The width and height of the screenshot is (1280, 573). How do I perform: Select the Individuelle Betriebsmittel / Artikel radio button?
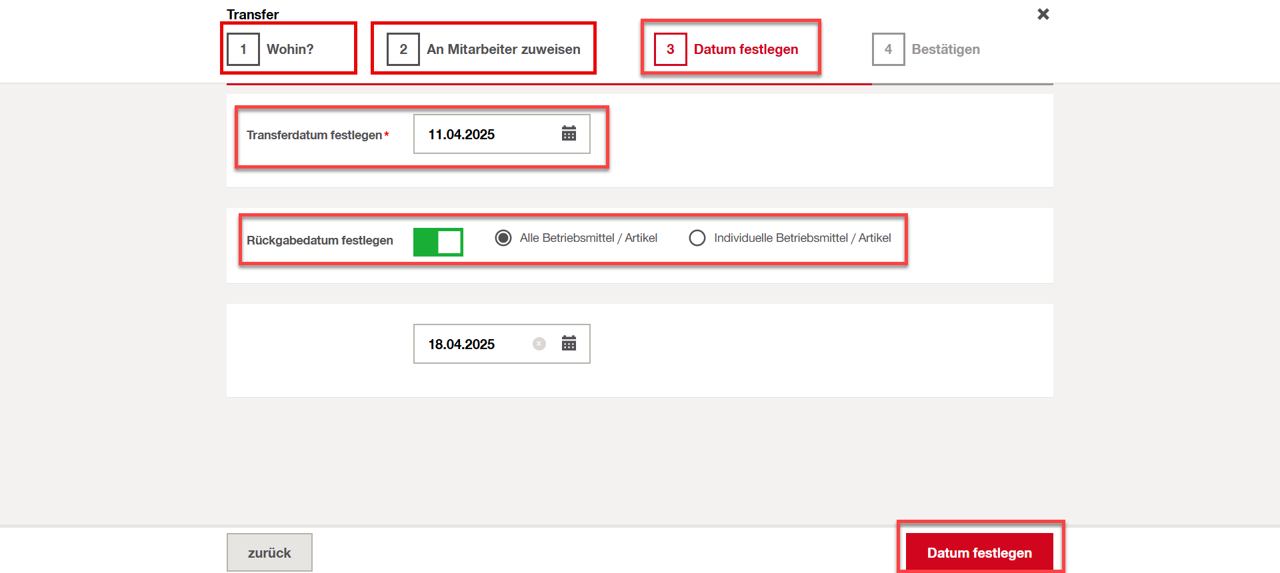[697, 238]
